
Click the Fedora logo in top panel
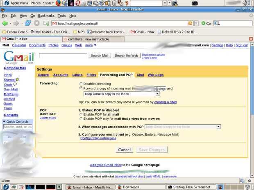click(7, 3)
